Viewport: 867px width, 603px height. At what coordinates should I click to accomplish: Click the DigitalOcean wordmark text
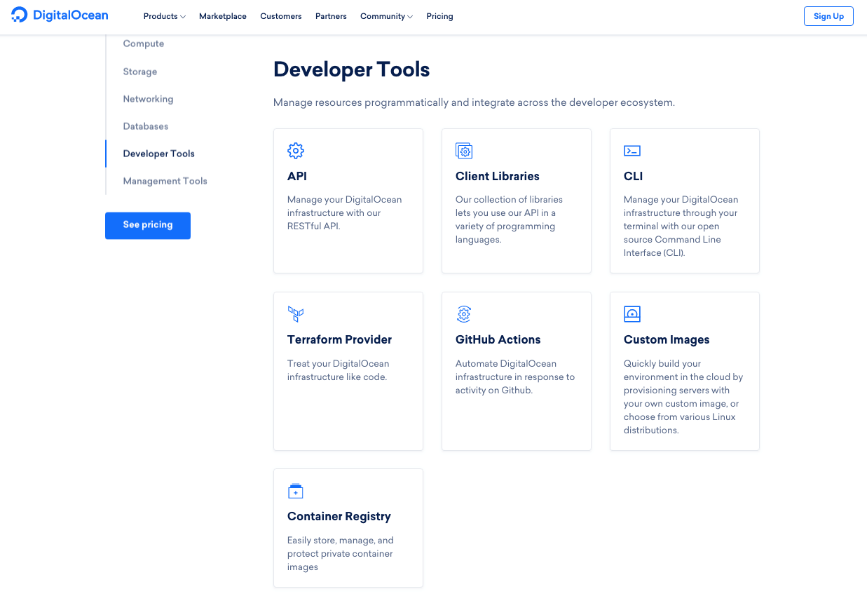71,15
